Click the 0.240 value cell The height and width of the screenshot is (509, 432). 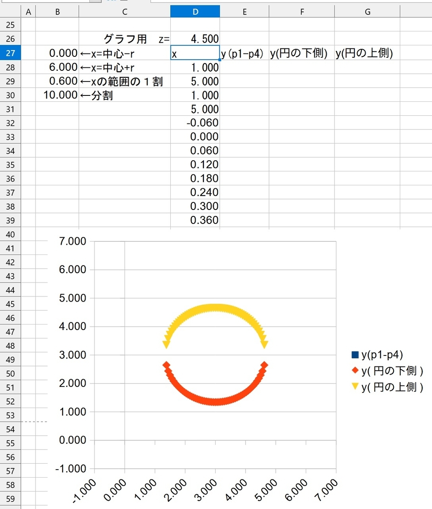point(195,193)
